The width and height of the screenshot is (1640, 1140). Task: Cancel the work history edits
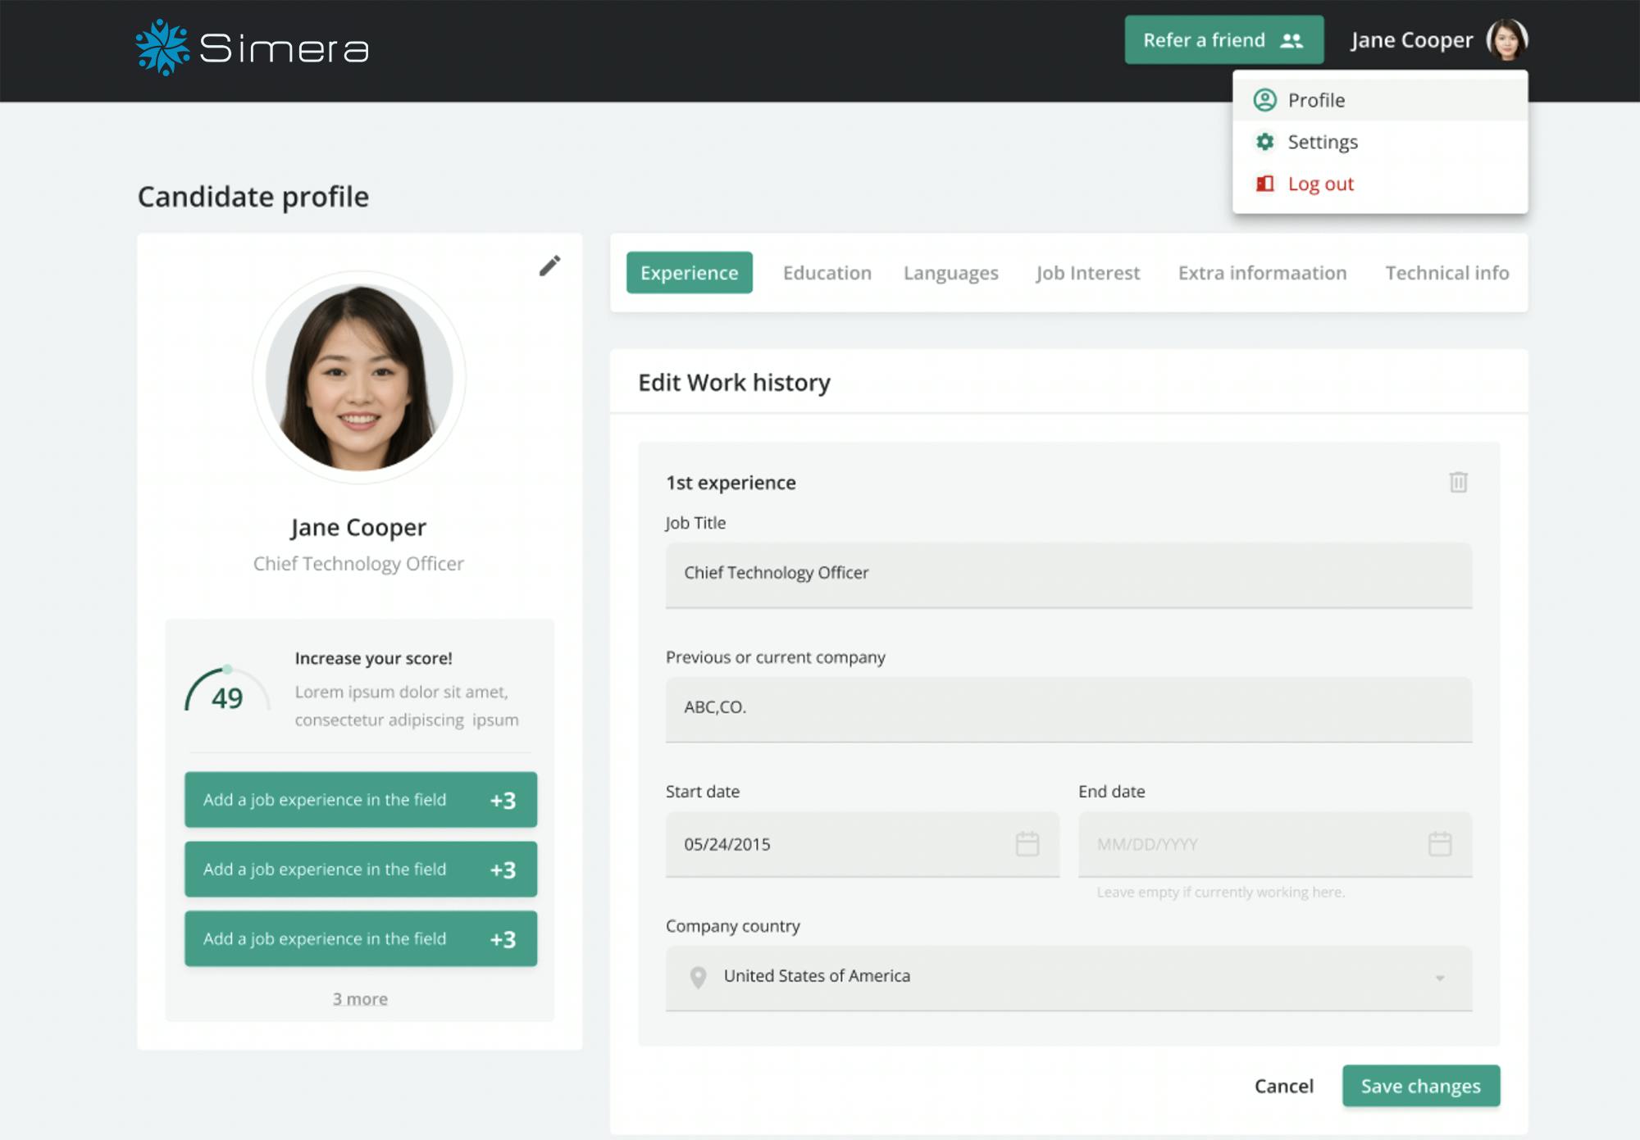(1283, 1086)
